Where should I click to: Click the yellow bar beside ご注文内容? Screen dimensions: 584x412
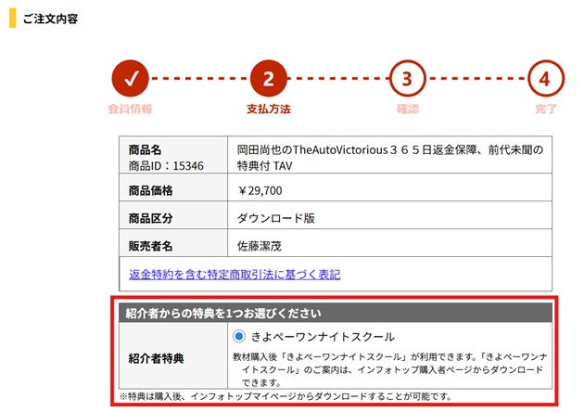coord(12,18)
